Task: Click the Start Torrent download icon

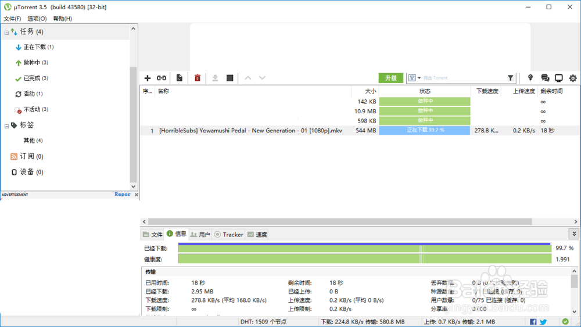Action: tap(215, 78)
